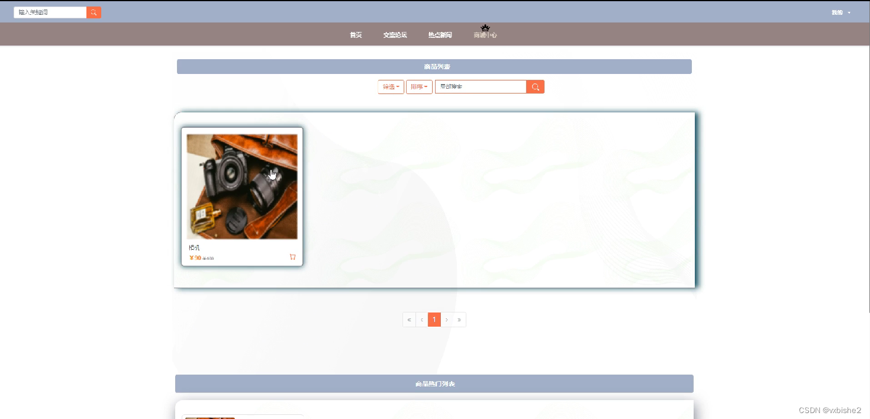This screenshot has width=870, height=419.
Task: Open 热点新闻 in the navigation bar
Action: [440, 35]
